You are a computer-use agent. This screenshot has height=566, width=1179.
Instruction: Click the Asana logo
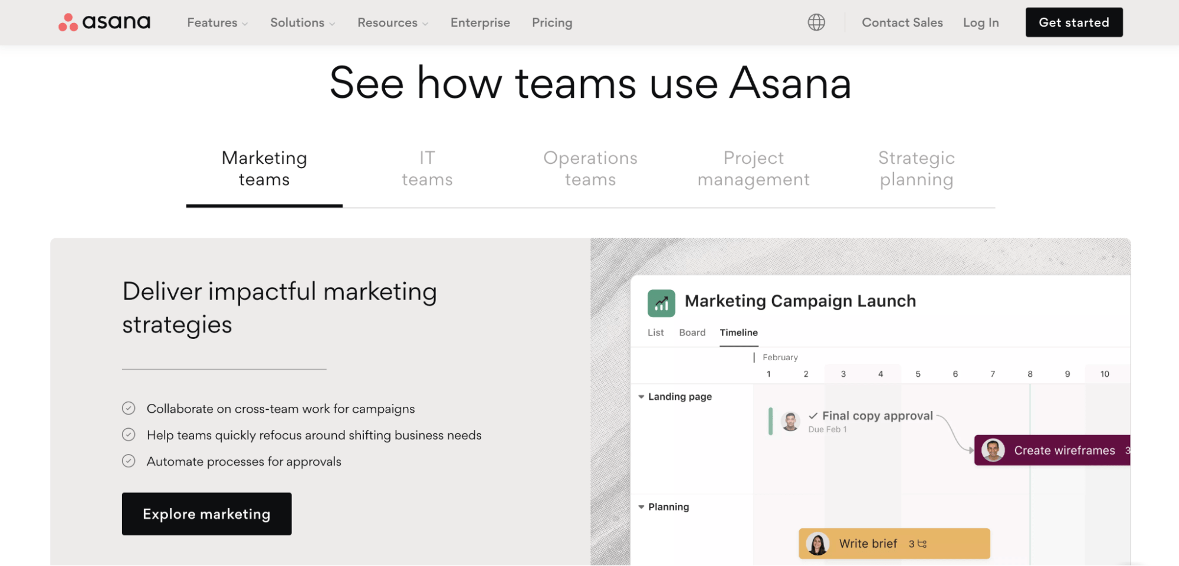(x=104, y=22)
